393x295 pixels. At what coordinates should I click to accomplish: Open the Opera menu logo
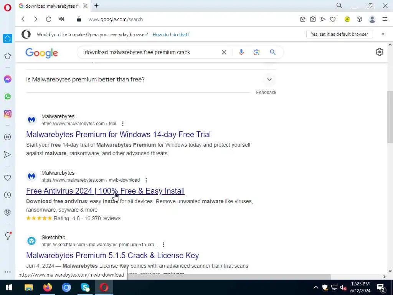pyautogui.click(x=8, y=8)
